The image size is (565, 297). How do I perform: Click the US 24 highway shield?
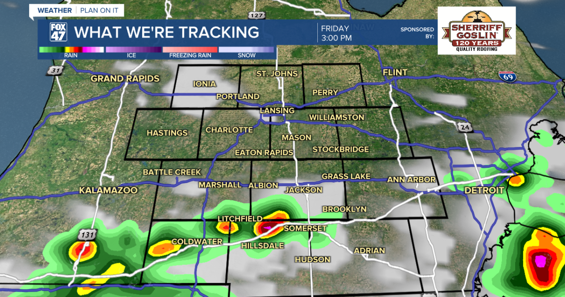coord(466,126)
